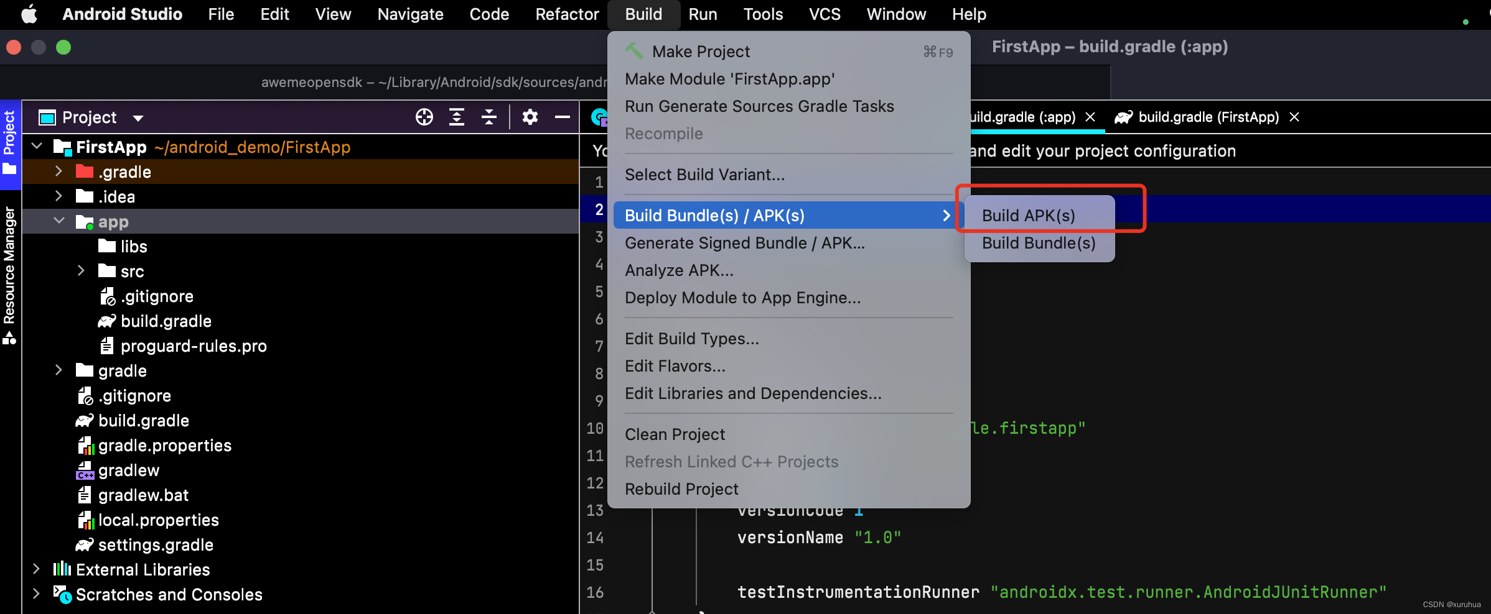Click line number 14 in gutter
This screenshot has height=614, width=1491.
[595, 538]
